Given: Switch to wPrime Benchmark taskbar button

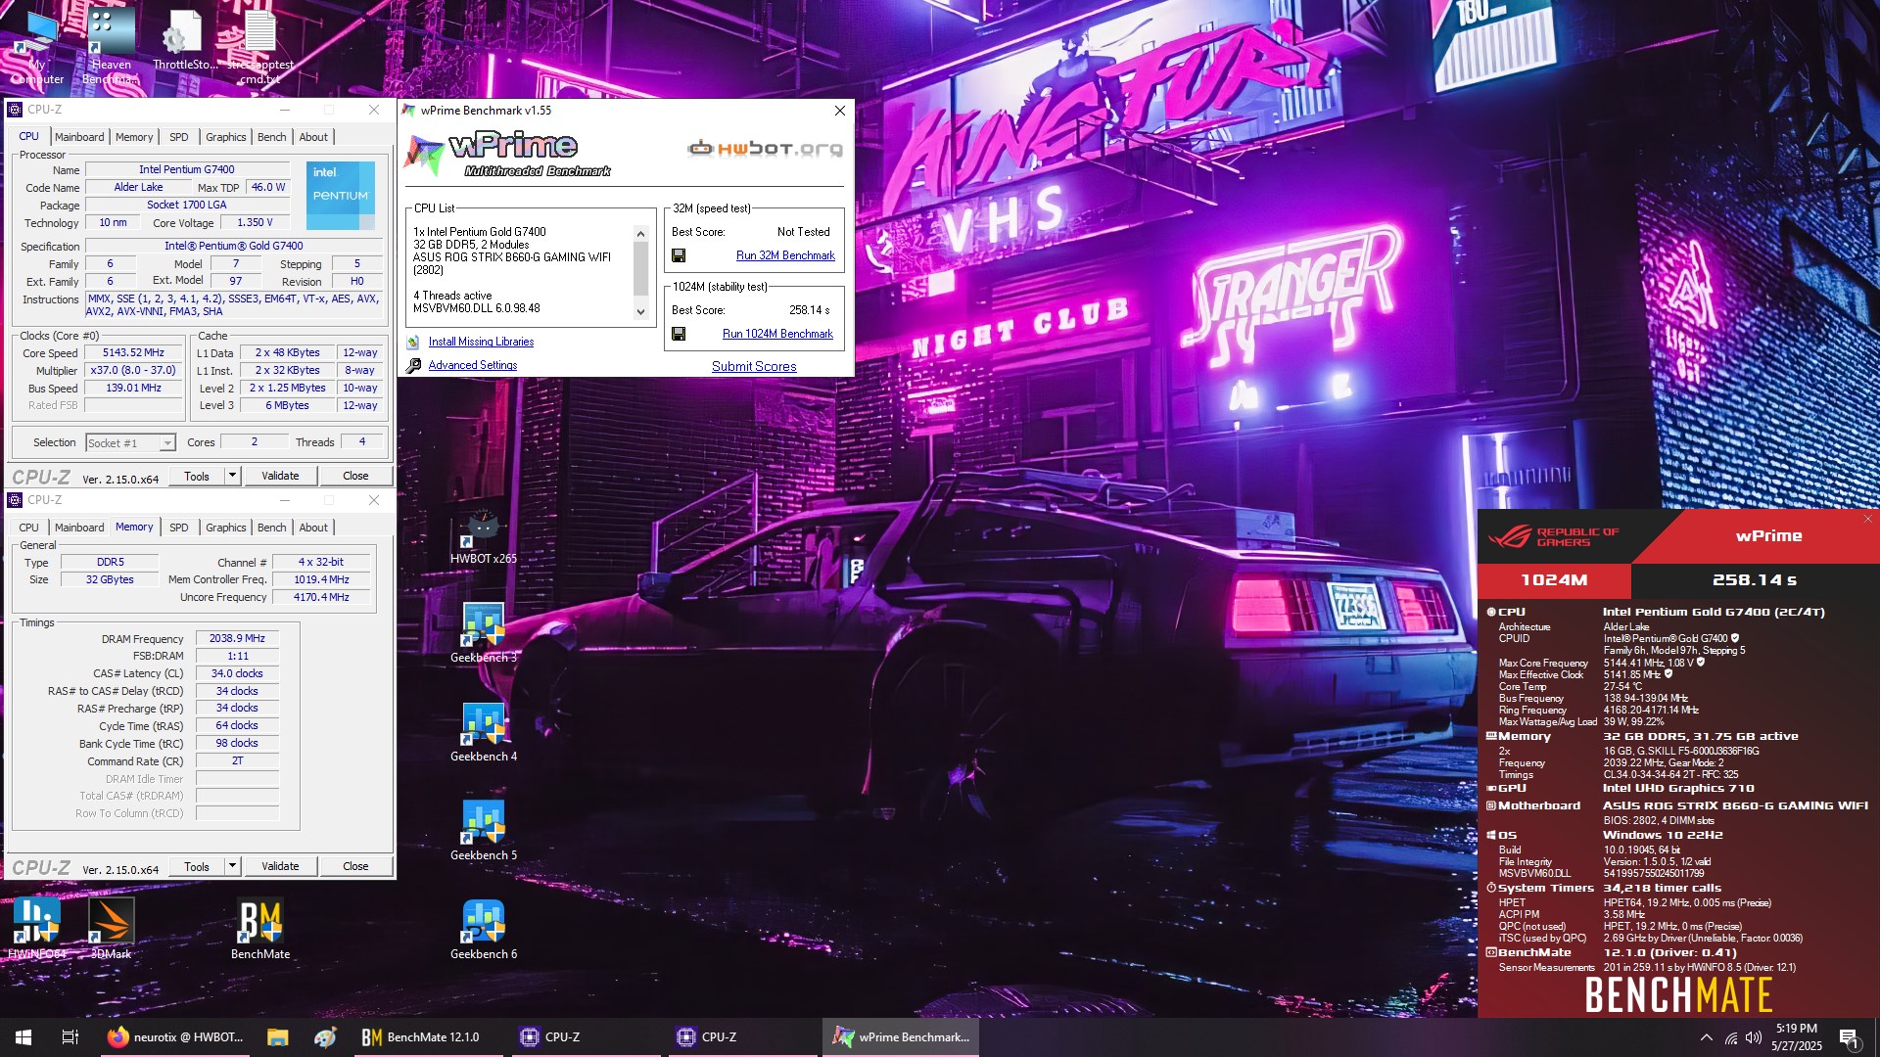Looking at the screenshot, I should pyautogui.click(x=900, y=1037).
